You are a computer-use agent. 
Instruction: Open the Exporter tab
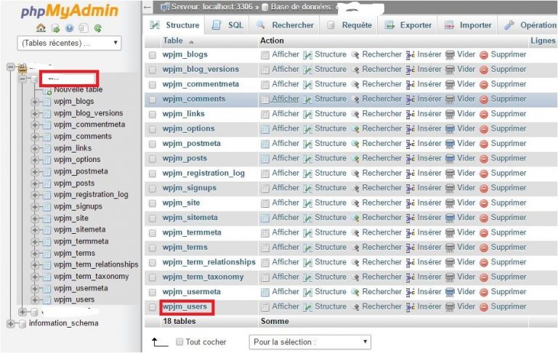[x=408, y=25]
